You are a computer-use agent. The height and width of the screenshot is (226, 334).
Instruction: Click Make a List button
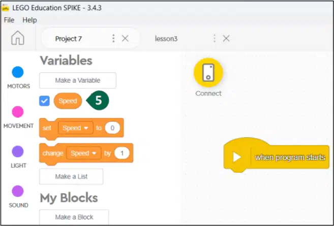coord(71,176)
